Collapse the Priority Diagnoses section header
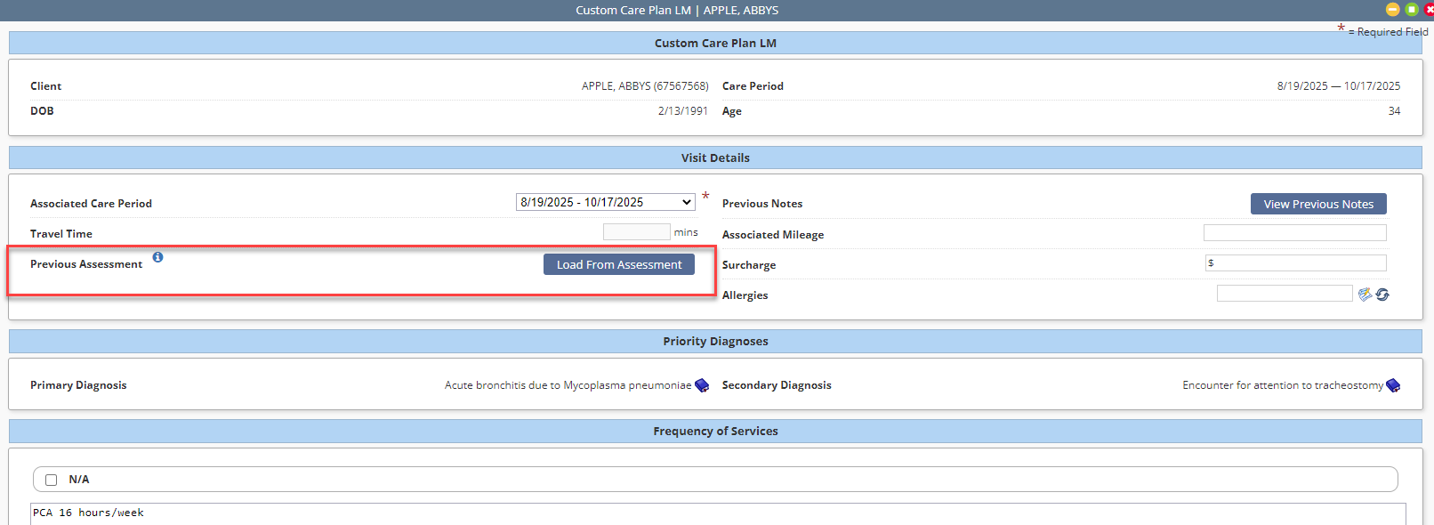This screenshot has height=525, width=1434. [x=715, y=341]
